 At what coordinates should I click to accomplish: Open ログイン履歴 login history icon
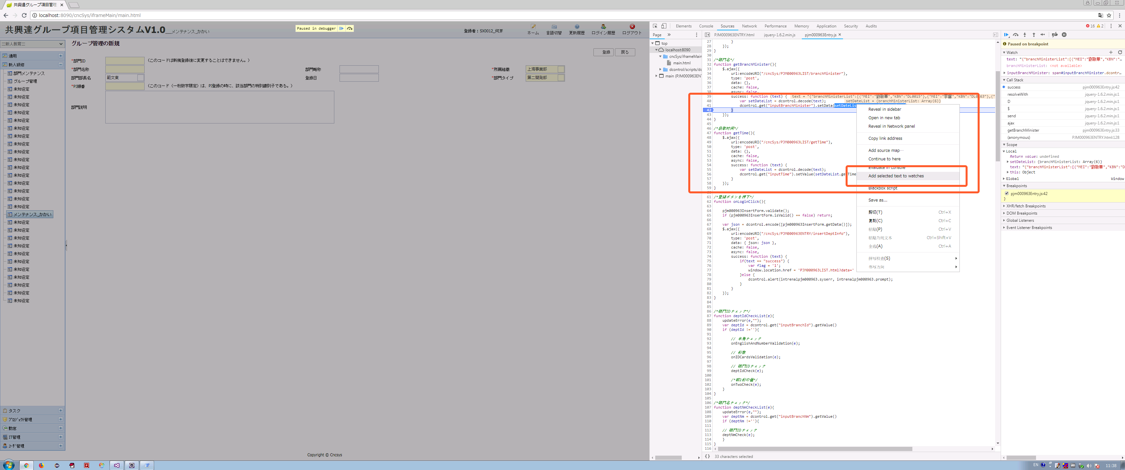603,30
